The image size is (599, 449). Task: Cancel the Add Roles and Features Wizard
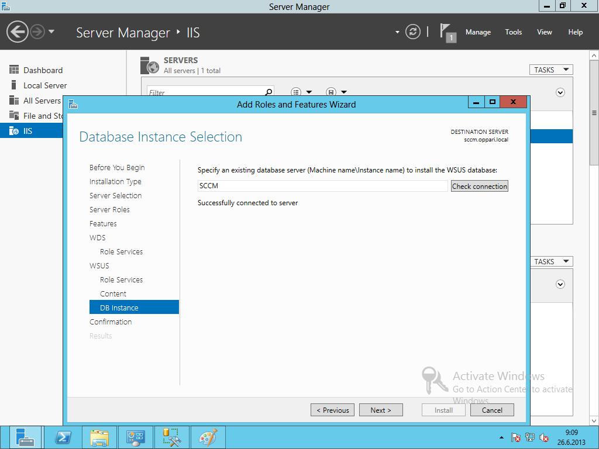click(492, 410)
